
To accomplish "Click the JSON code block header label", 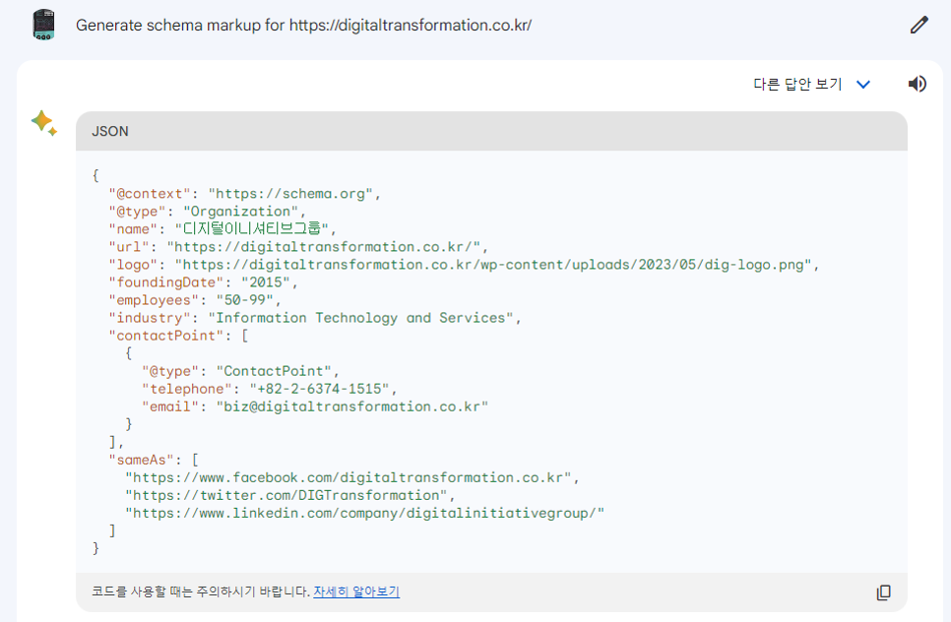I will (x=110, y=131).
